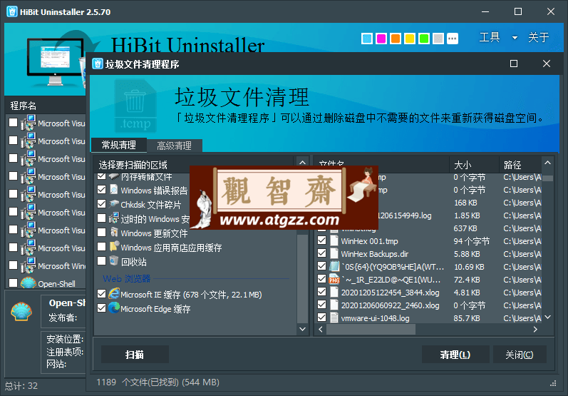Select the green theme color swatch
Image resolution: width=568 pixels, height=396 pixels.
(424, 39)
